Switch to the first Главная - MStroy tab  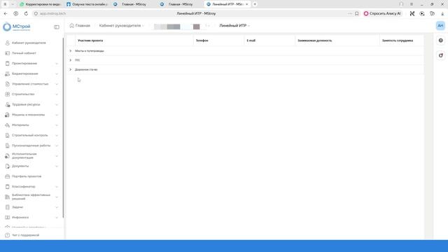coord(134,4)
